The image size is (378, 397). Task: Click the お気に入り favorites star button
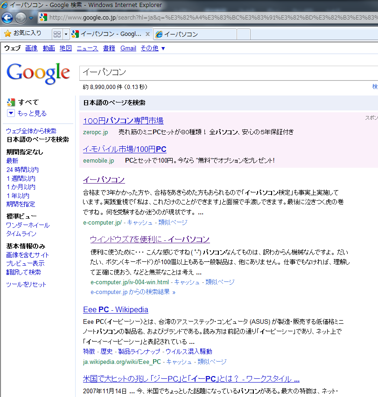tap(23, 34)
